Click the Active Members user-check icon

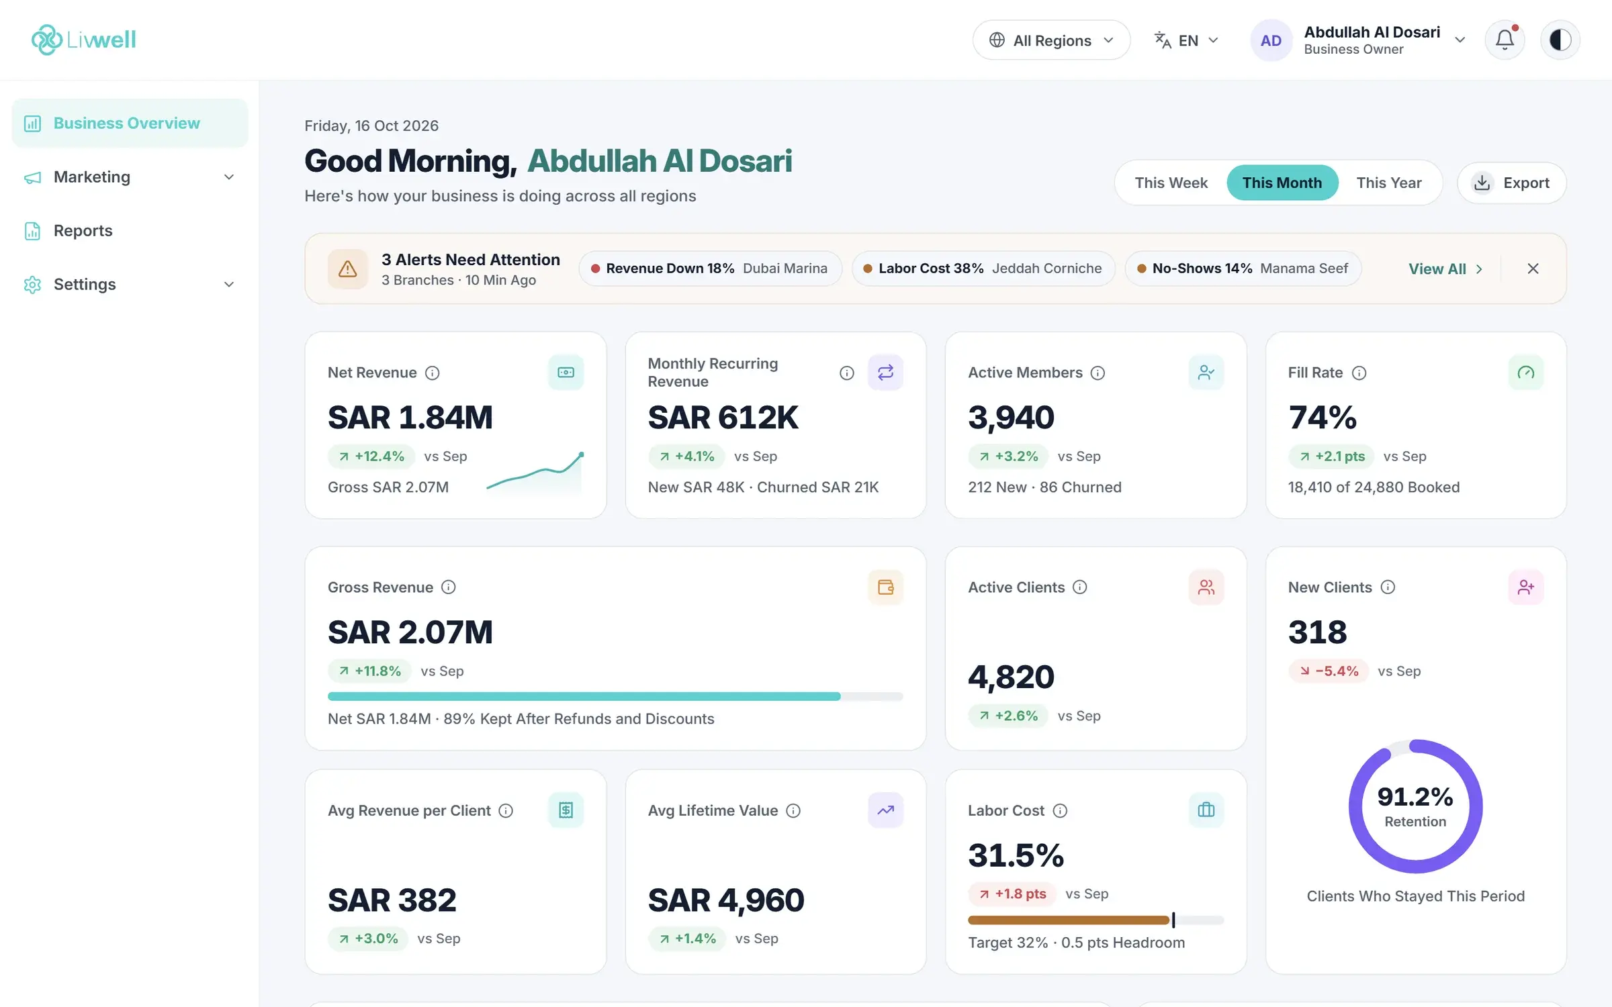[1206, 372]
